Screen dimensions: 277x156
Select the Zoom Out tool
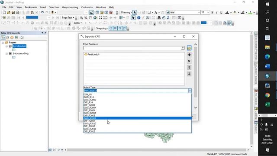[x=86, y=18]
